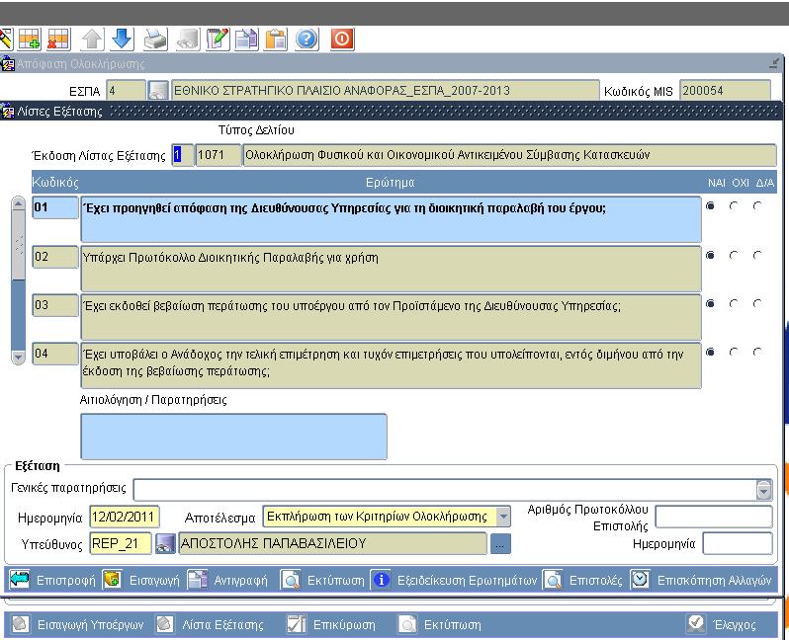Click the greyed-out stack icon in toolbar
The width and height of the screenshot is (789, 640).
(188, 39)
